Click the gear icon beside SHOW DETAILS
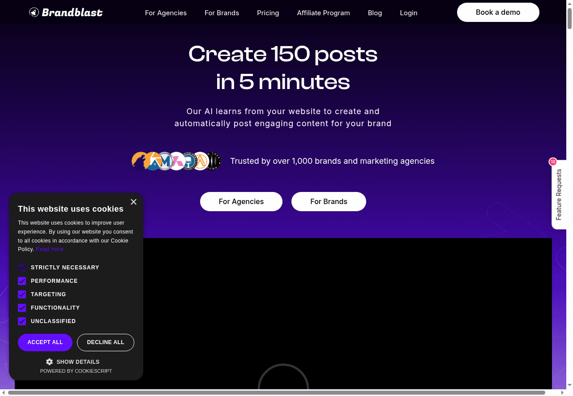 49,362
